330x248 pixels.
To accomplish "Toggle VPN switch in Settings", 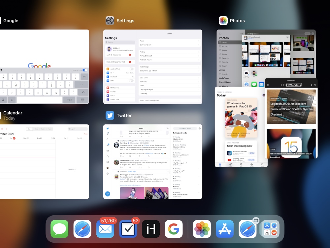I will click(131, 81).
